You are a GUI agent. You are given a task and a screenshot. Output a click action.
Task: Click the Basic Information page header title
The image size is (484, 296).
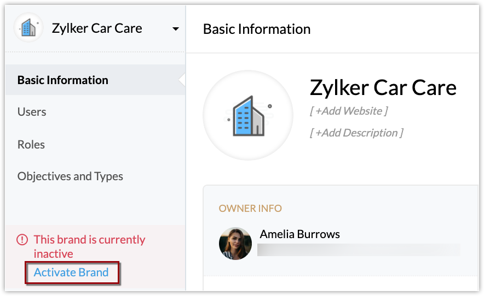[x=257, y=29]
